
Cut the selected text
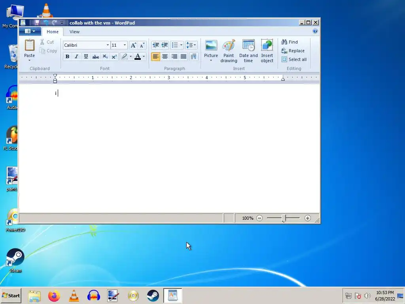coord(47,42)
